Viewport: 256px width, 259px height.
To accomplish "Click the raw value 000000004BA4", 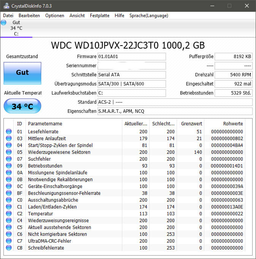I will [x=227, y=145].
